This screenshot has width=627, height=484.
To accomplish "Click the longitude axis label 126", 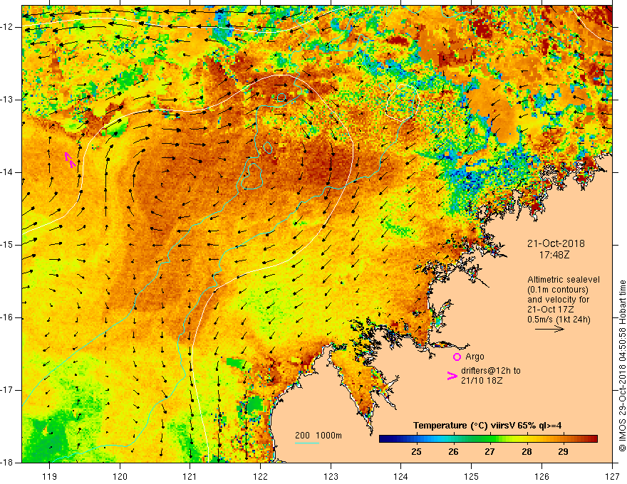I will (541, 476).
